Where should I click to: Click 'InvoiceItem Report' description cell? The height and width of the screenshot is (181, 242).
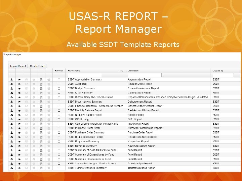[x=138, y=124]
